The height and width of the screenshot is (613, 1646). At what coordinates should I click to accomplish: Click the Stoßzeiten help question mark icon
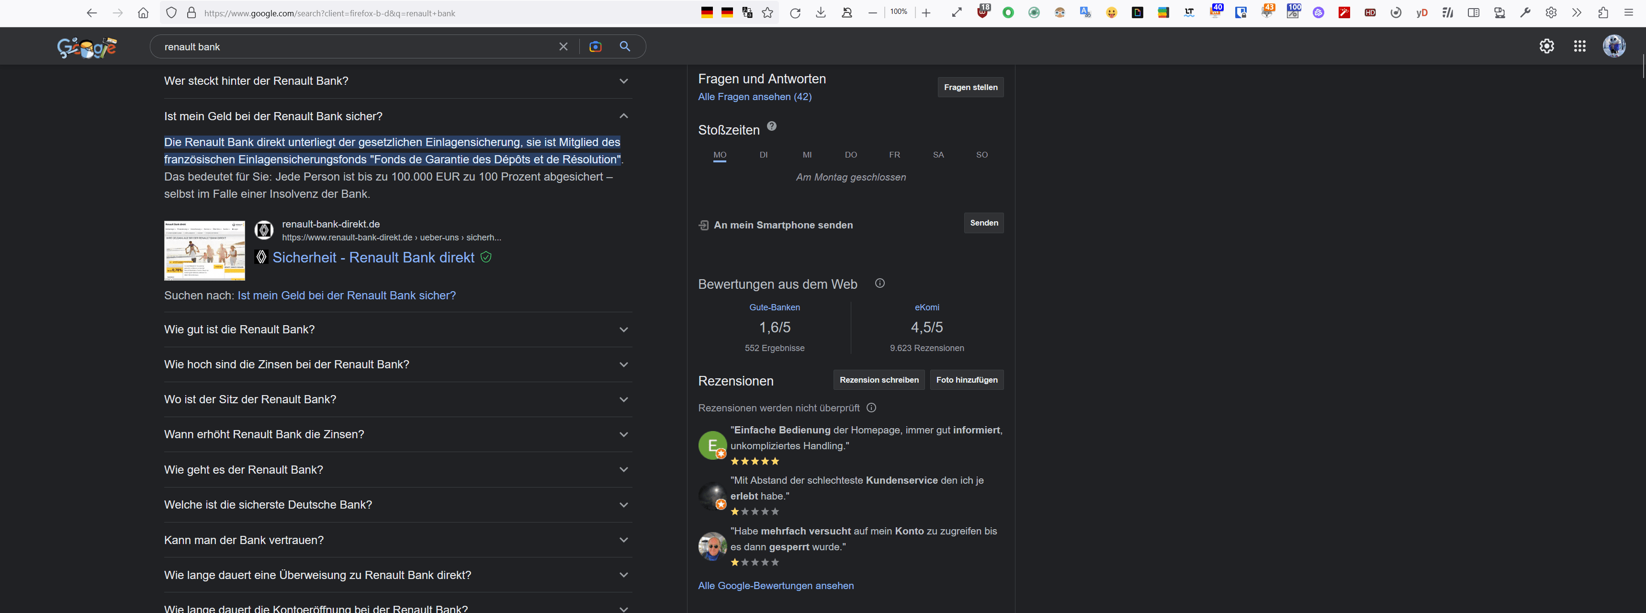coord(772,126)
